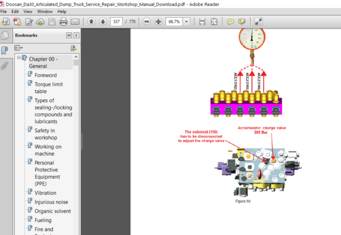Open the Window menu
The image size is (341, 235).
coord(45,11)
